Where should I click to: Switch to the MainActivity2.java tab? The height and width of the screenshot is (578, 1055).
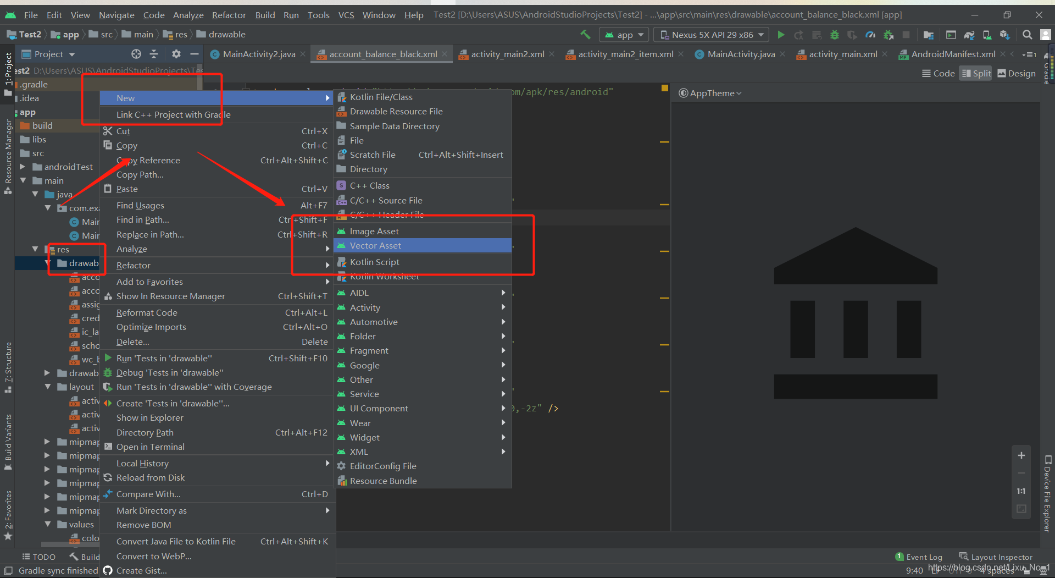pos(259,54)
